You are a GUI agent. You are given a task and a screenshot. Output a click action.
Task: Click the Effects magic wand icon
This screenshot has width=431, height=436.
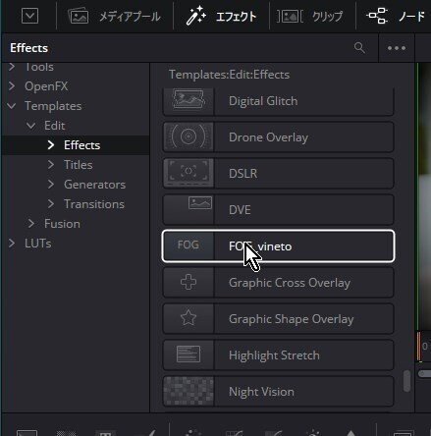(x=195, y=16)
